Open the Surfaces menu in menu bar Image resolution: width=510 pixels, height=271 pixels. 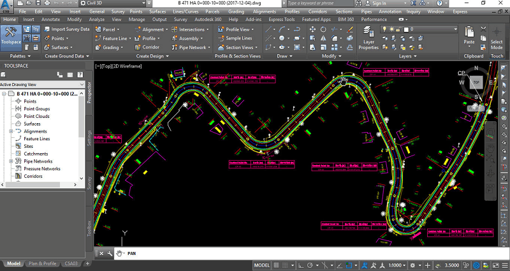157,11
